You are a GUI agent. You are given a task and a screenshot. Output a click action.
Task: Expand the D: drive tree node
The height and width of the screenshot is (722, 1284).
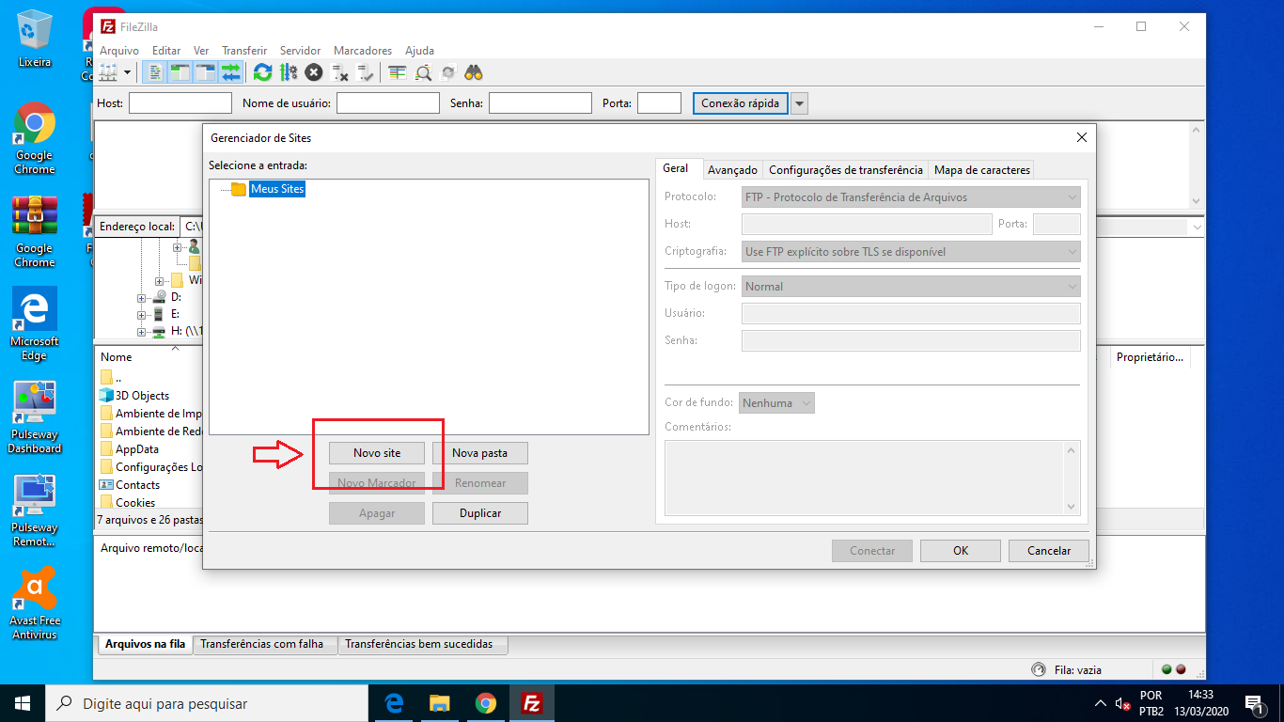click(x=142, y=298)
